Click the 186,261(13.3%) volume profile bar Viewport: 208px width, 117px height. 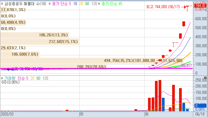35,35
